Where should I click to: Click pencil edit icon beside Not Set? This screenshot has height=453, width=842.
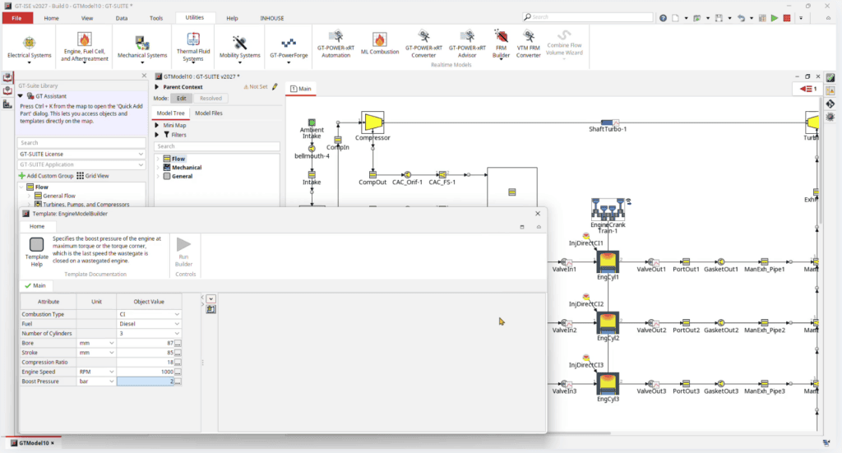coord(275,86)
